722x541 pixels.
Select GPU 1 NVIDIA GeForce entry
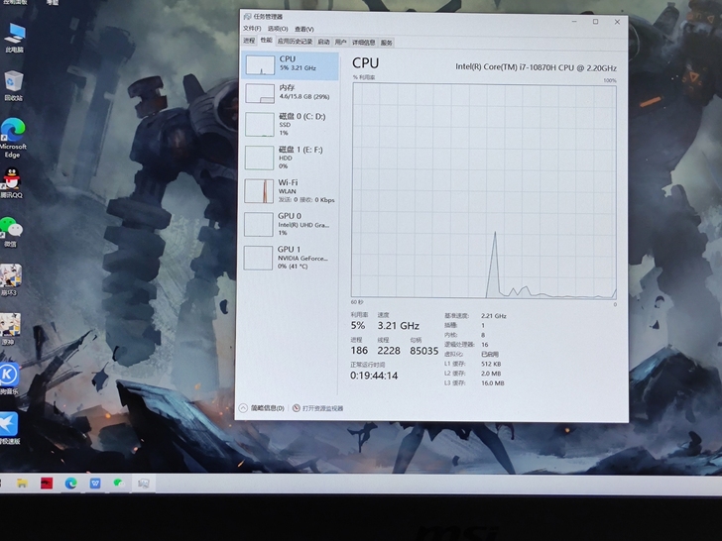(x=290, y=258)
